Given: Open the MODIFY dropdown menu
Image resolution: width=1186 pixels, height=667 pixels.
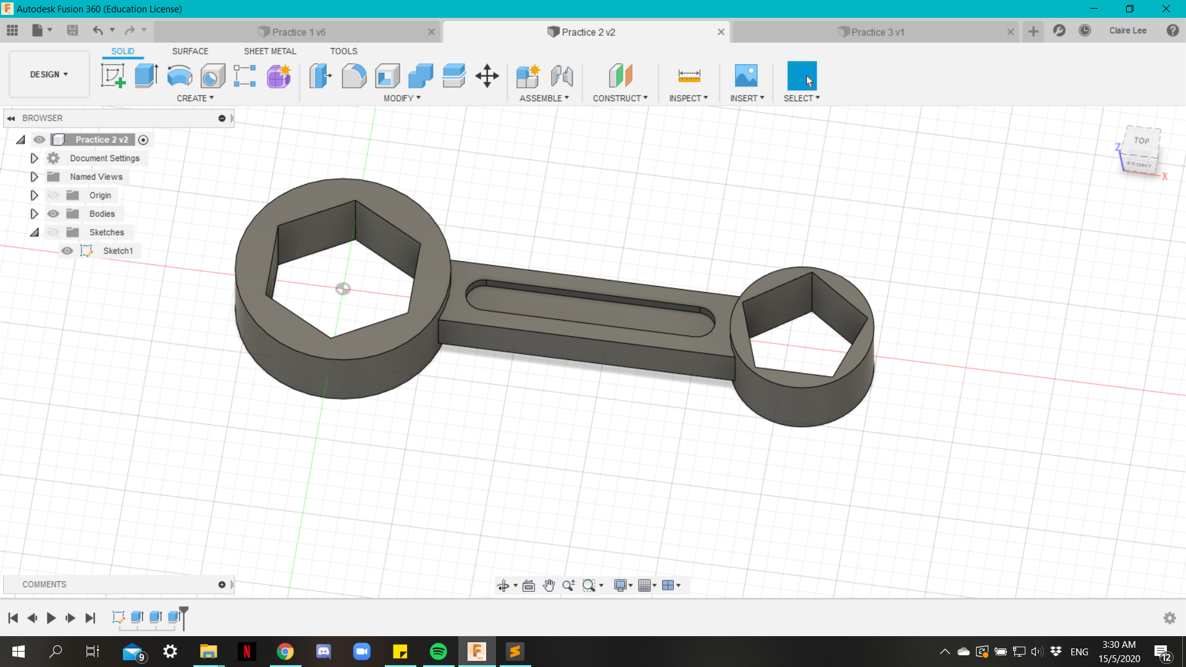Looking at the screenshot, I should (x=402, y=98).
